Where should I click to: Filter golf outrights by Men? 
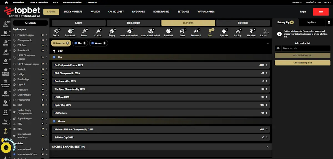coord(80,43)
